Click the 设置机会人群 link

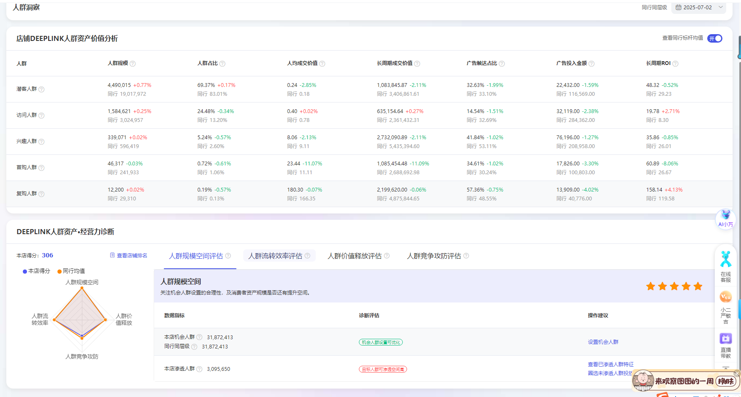tap(603, 342)
